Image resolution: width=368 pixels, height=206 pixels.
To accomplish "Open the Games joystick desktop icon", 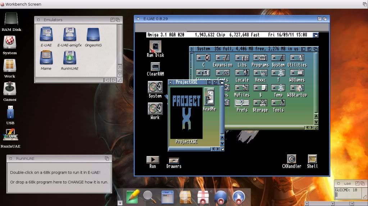I will tap(10, 89).
